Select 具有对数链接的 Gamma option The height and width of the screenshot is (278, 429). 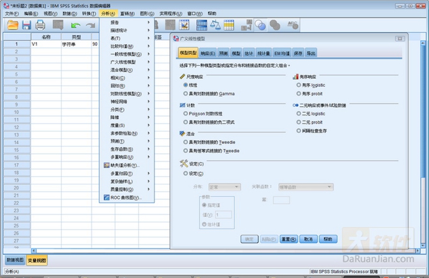[185, 94]
